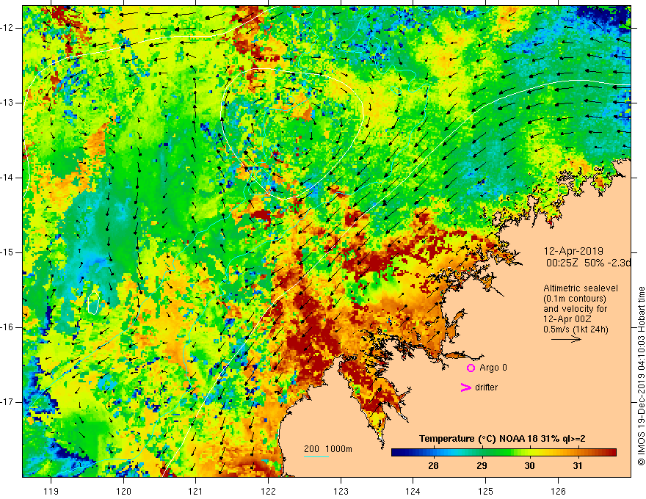Click the '(0.1m contours)' text
The image size is (646, 499).
pos(574,299)
